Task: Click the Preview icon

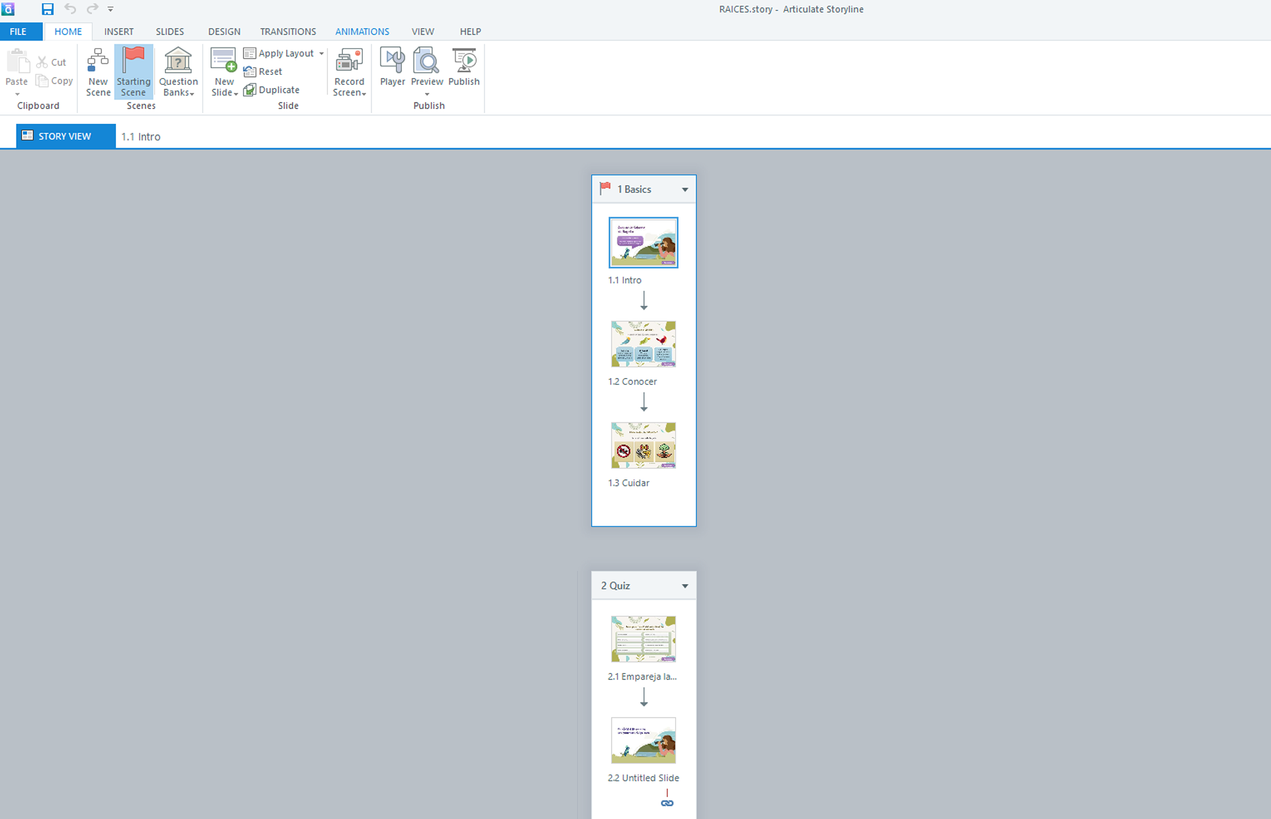Action: tap(426, 62)
